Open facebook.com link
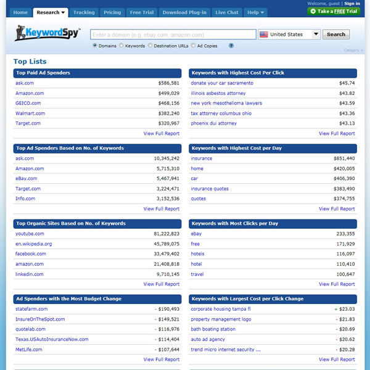 point(31,253)
